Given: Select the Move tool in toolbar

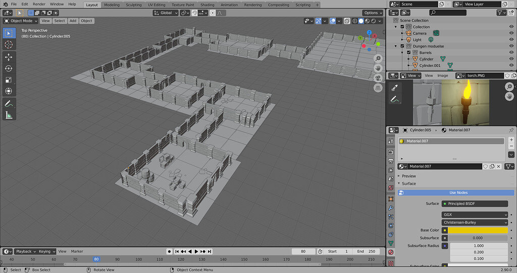Looking at the screenshot, I should [9, 57].
